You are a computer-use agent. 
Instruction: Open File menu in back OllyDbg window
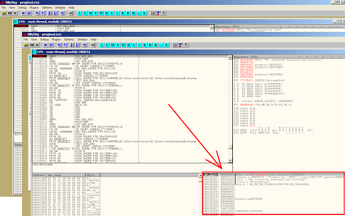click(x=4, y=8)
